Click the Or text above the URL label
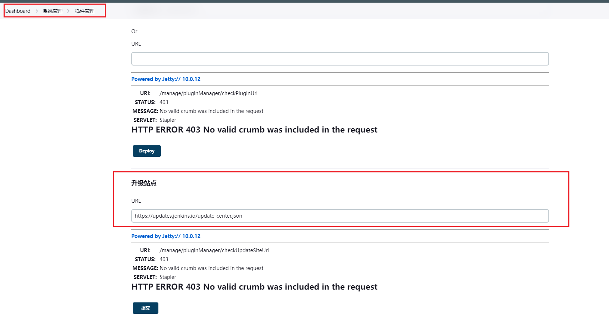The image size is (609, 322). pyautogui.click(x=134, y=31)
